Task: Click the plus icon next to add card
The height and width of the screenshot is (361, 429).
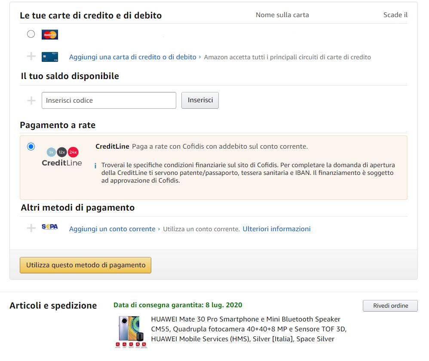Action: point(31,56)
